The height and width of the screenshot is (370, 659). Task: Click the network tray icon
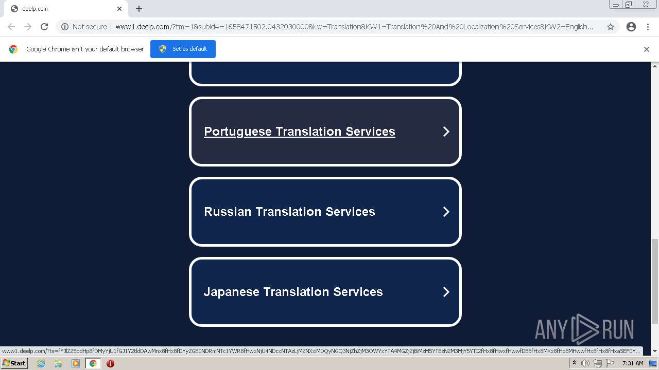click(598, 363)
